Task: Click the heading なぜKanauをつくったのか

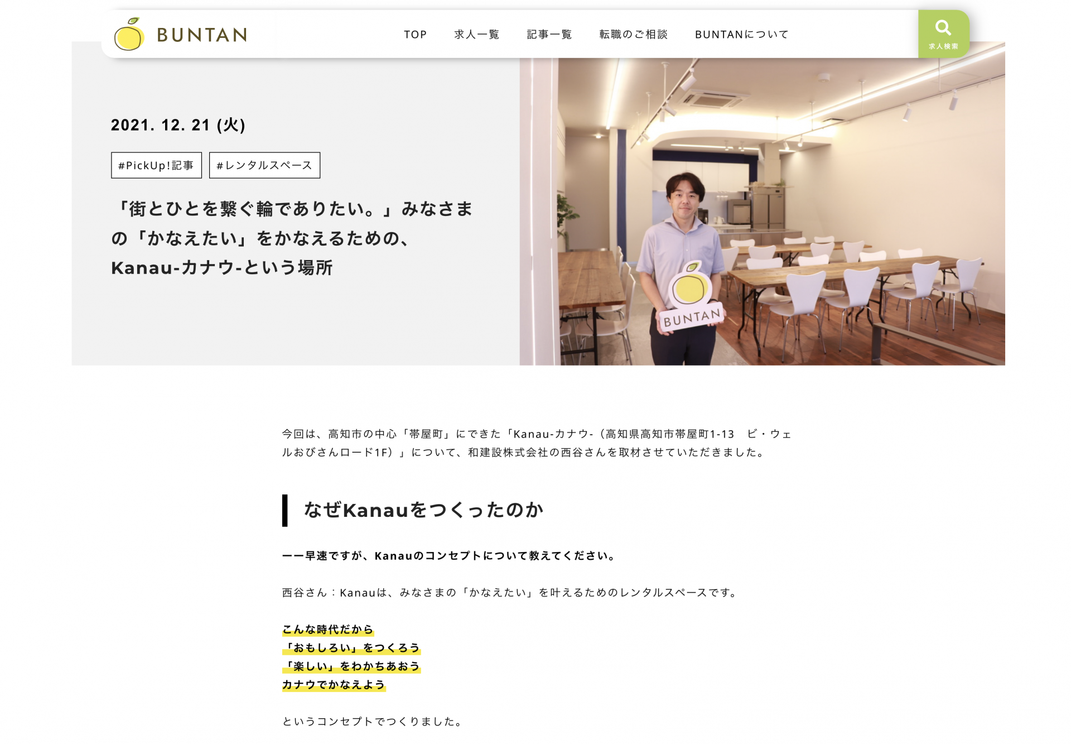Action: [423, 510]
